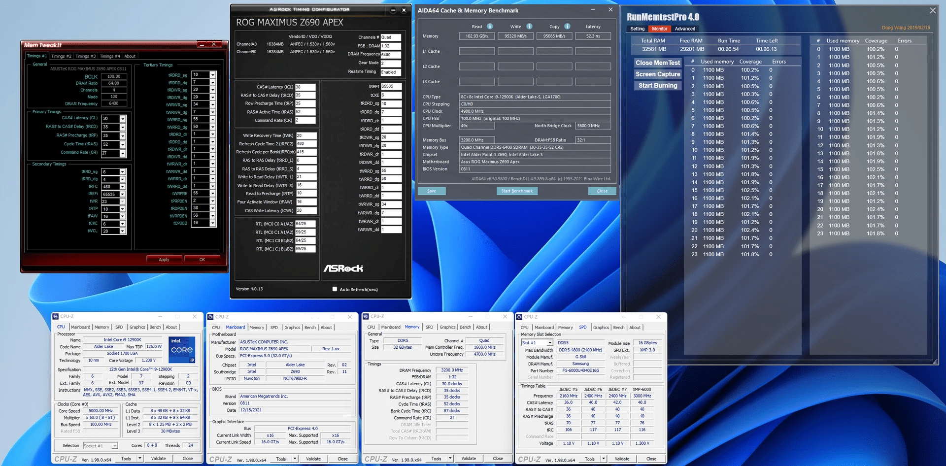
Task: Expand the Tools dropdown arrow in CPU-Z SPD window
Action: pos(603,459)
